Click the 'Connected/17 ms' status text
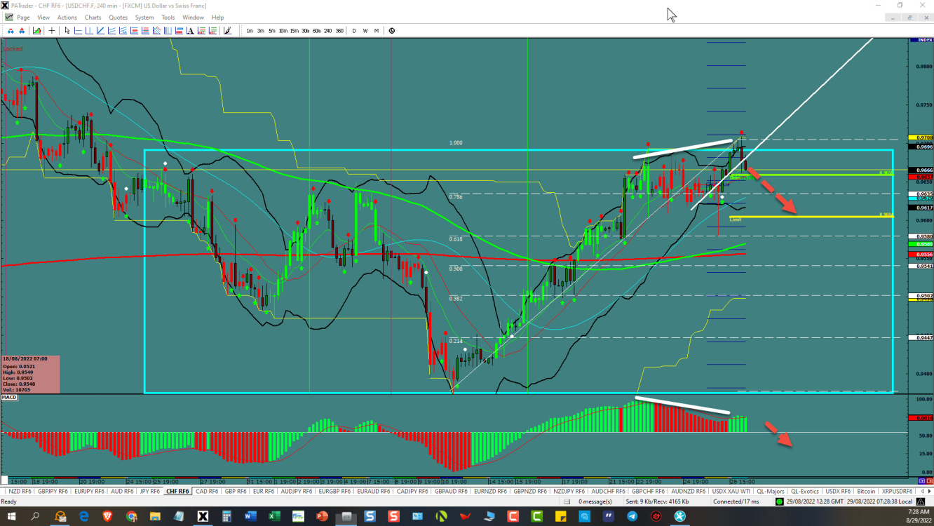Image resolution: width=934 pixels, height=526 pixels. click(x=736, y=501)
